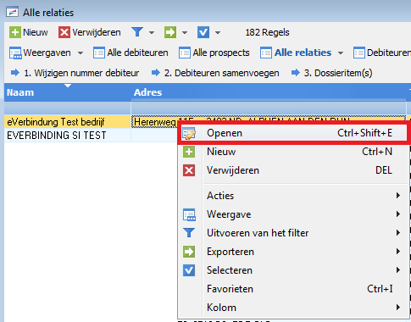Click the table view icon beside Weergave

[189, 214]
